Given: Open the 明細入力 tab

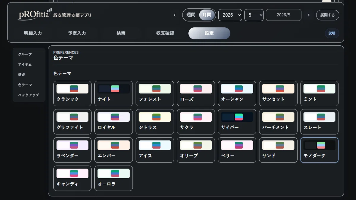Looking at the screenshot, I should coord(33,33).
